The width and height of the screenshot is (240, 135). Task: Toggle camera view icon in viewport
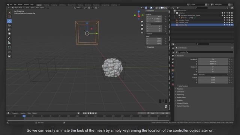142,29
